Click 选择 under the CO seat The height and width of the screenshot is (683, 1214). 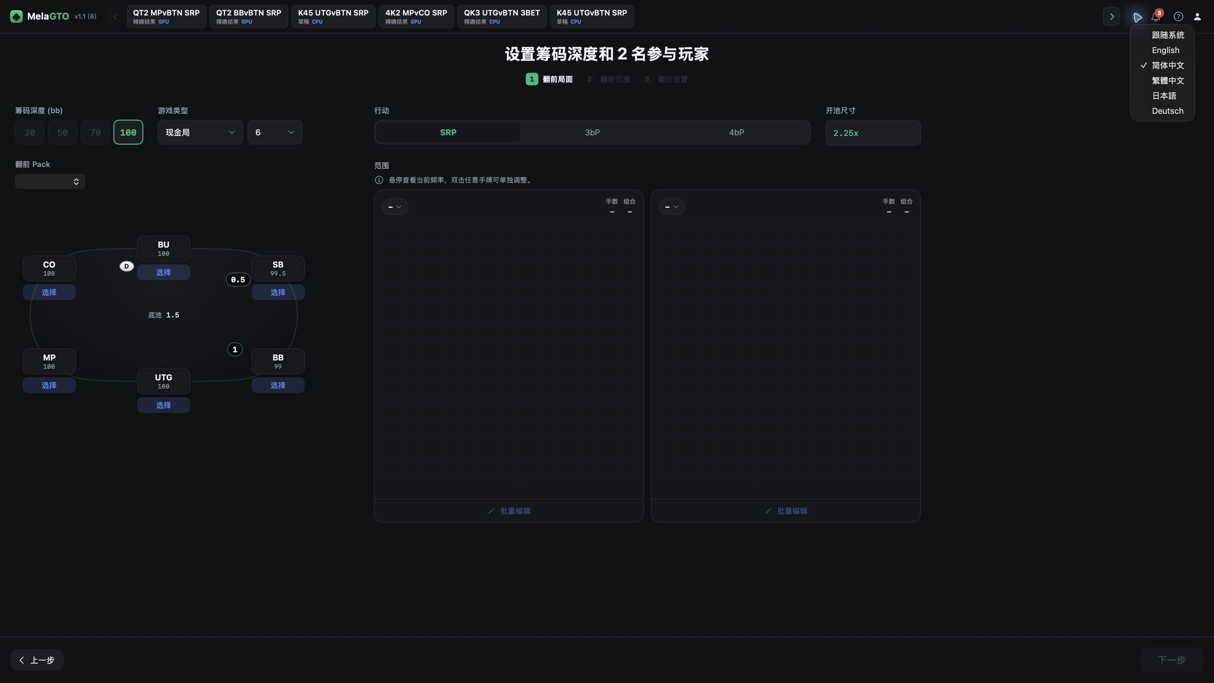pos(49,292)
